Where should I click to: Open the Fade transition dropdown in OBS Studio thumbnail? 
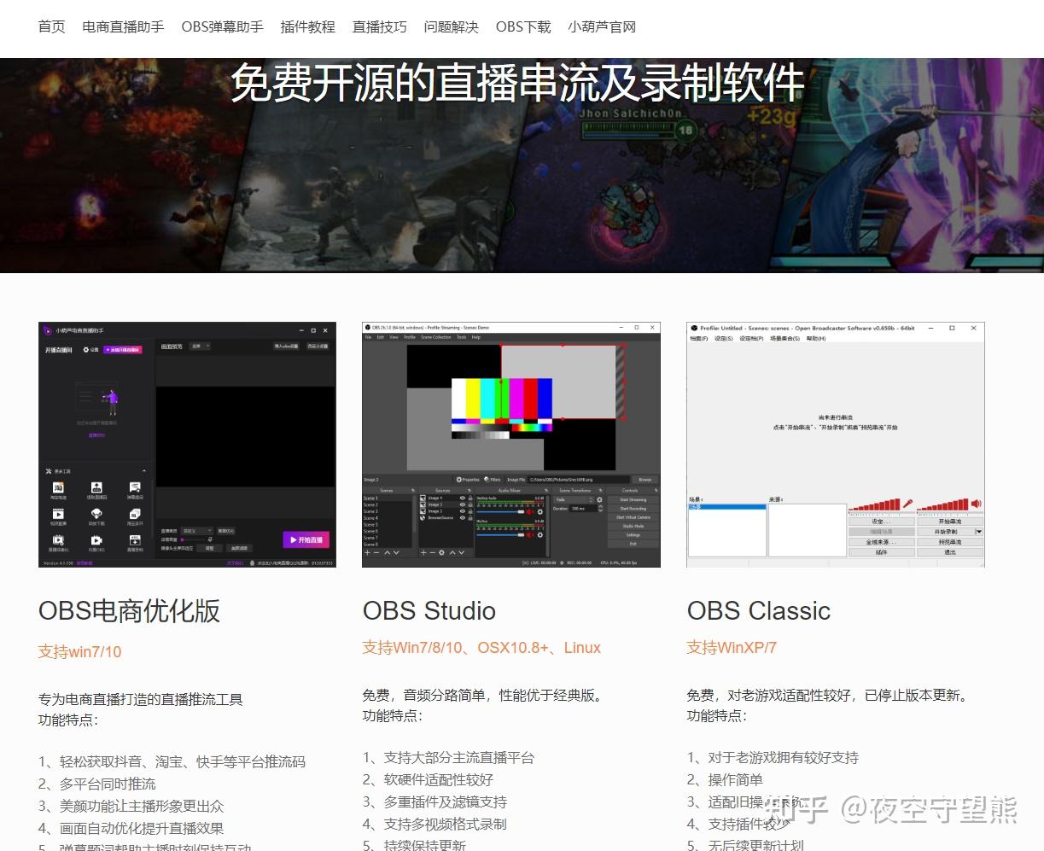point(574,499)
